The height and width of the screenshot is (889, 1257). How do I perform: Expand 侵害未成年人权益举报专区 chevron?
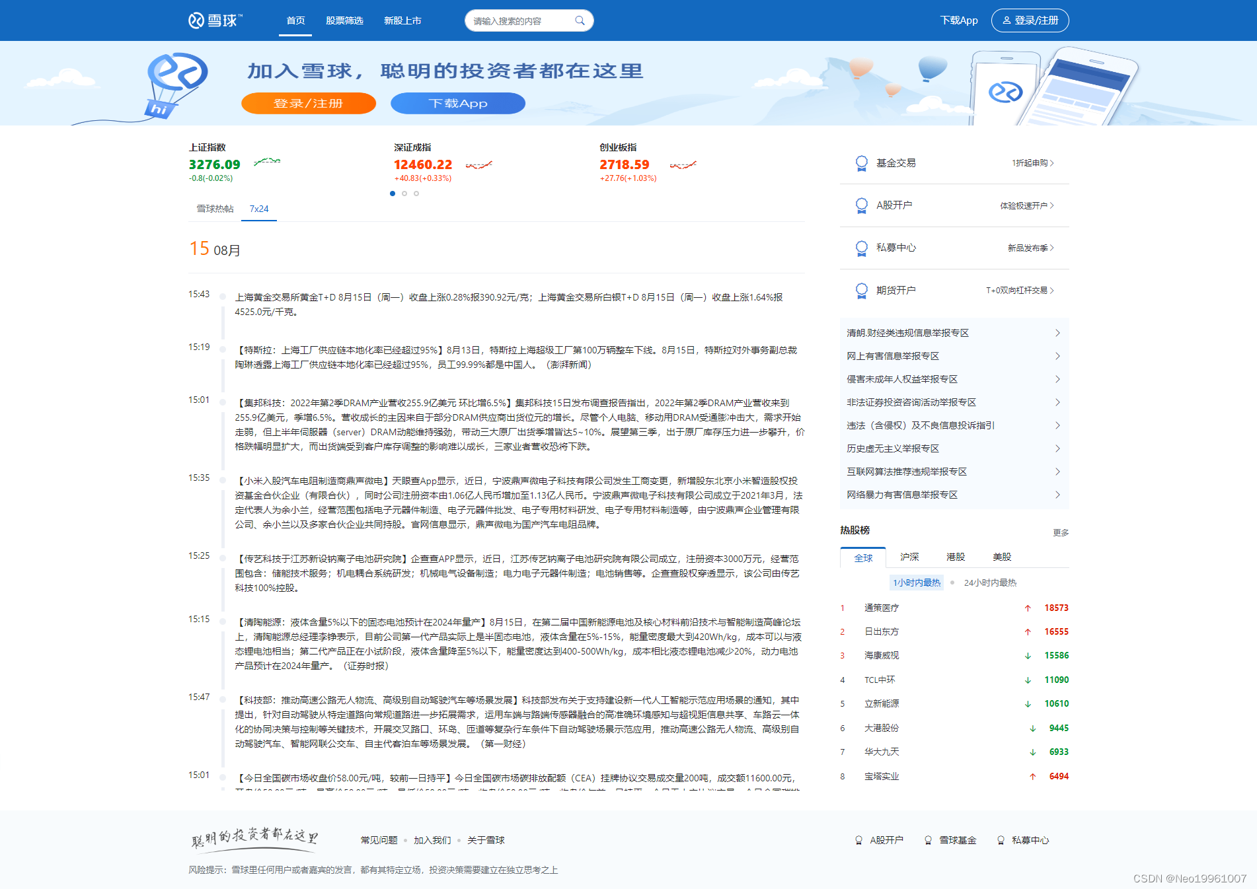(1057, 379)
